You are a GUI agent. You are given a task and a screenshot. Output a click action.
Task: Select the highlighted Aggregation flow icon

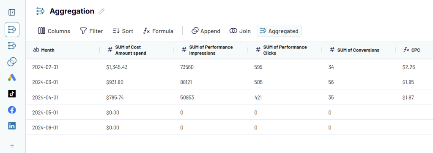point(12,30)
